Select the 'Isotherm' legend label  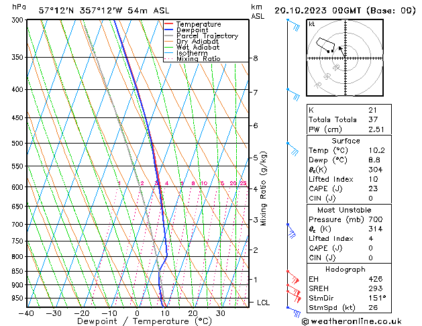tap(192, 53)
